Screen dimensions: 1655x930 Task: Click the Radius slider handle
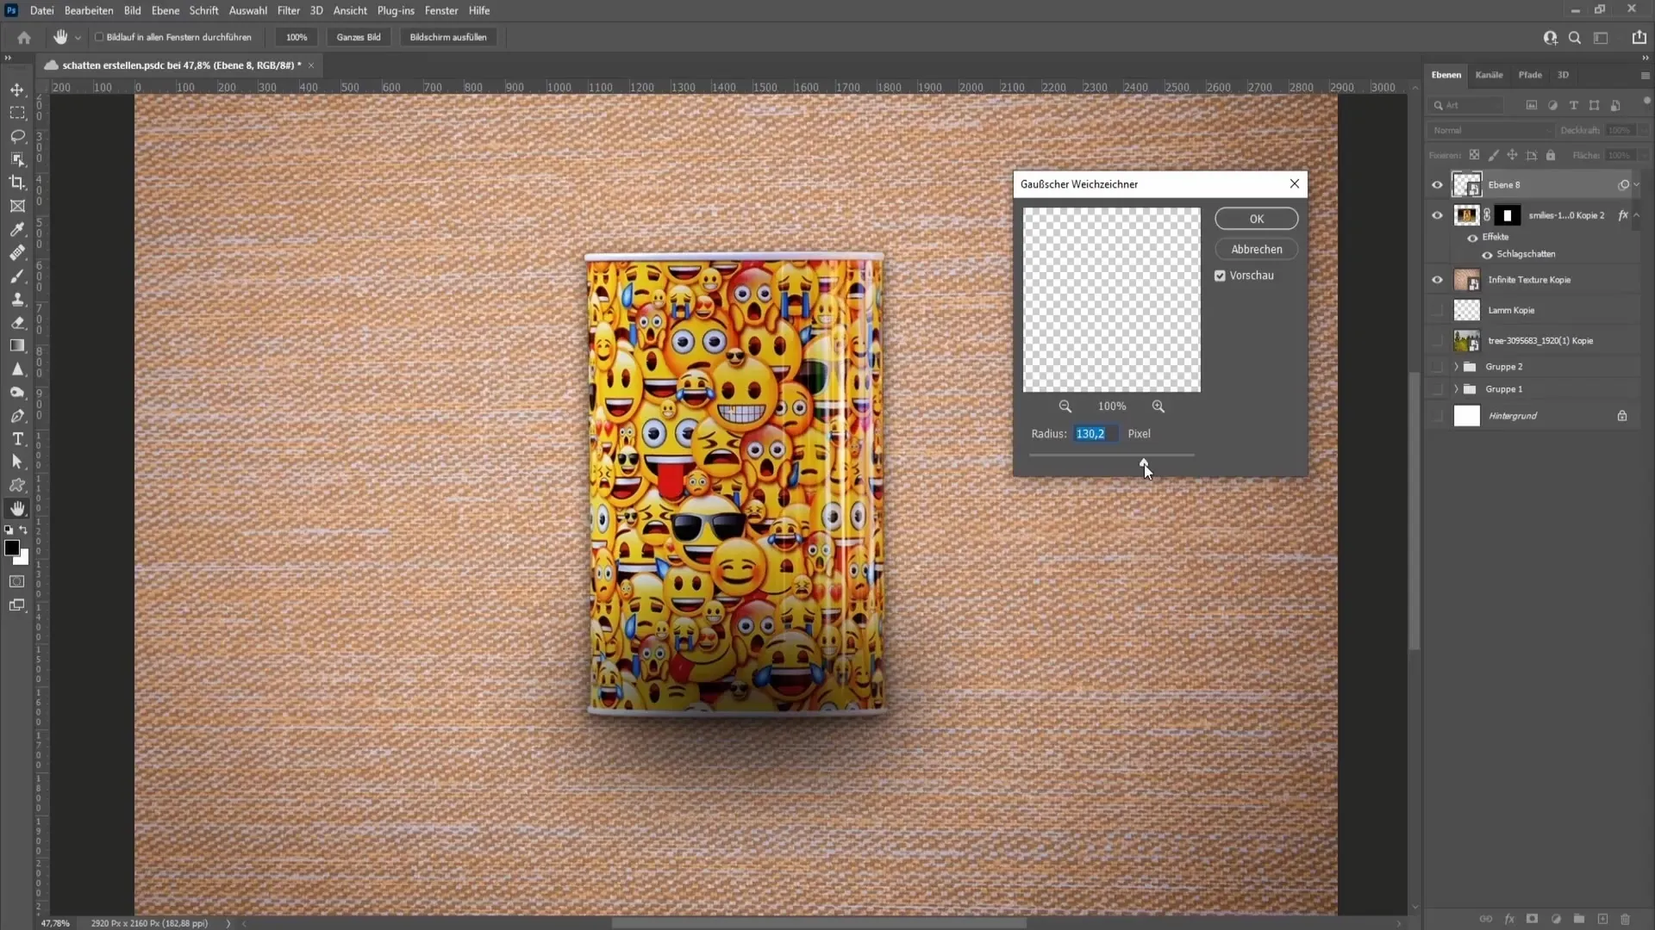click(x=1144, y=462)
